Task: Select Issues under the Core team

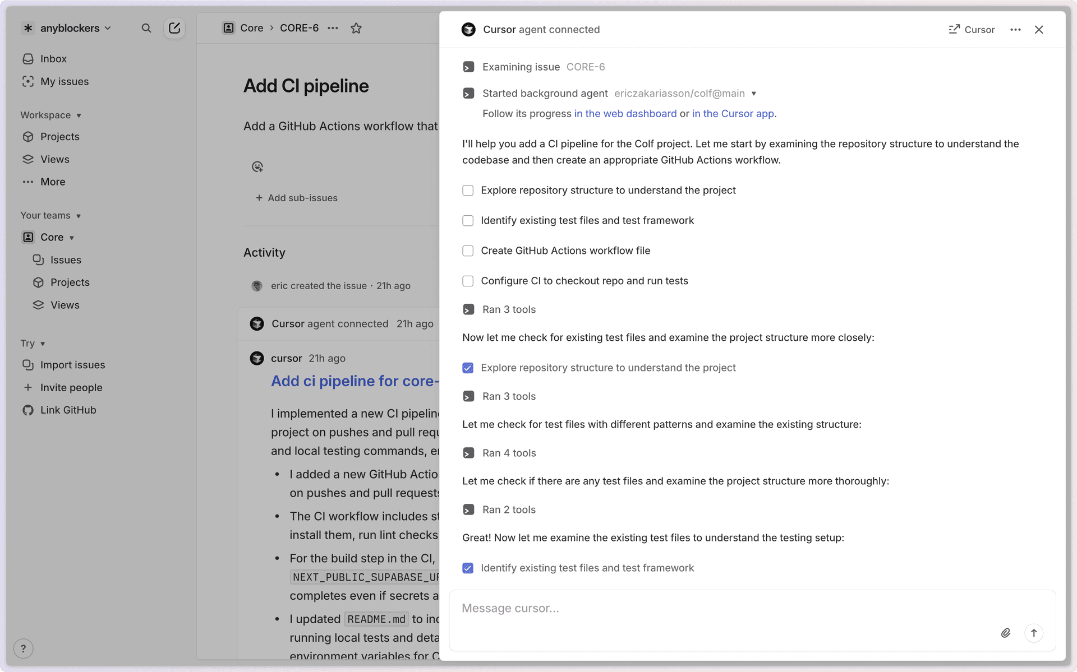Action: 66,260
